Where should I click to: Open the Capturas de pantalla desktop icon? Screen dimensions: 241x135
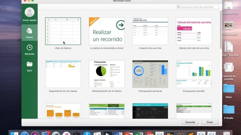click(229, 67)
